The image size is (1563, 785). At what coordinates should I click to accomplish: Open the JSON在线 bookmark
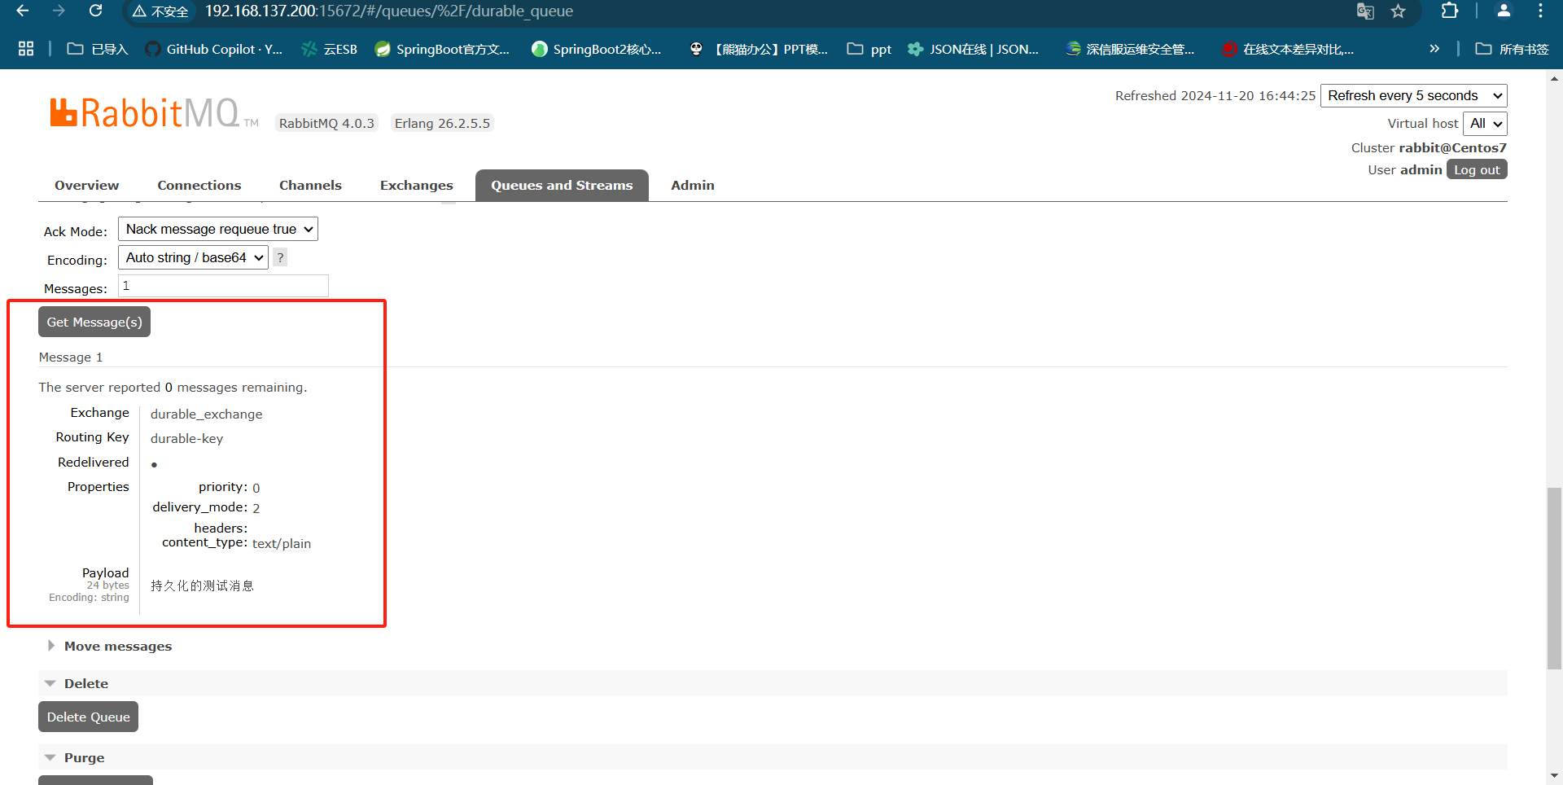coord(974,49)
